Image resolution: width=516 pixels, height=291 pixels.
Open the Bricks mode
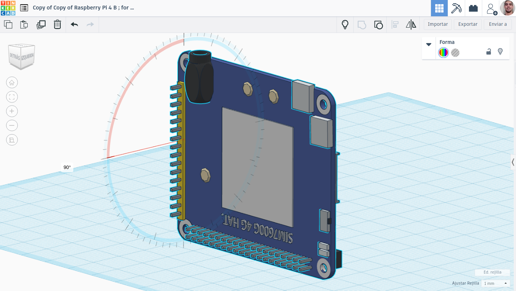click(473, 8)
